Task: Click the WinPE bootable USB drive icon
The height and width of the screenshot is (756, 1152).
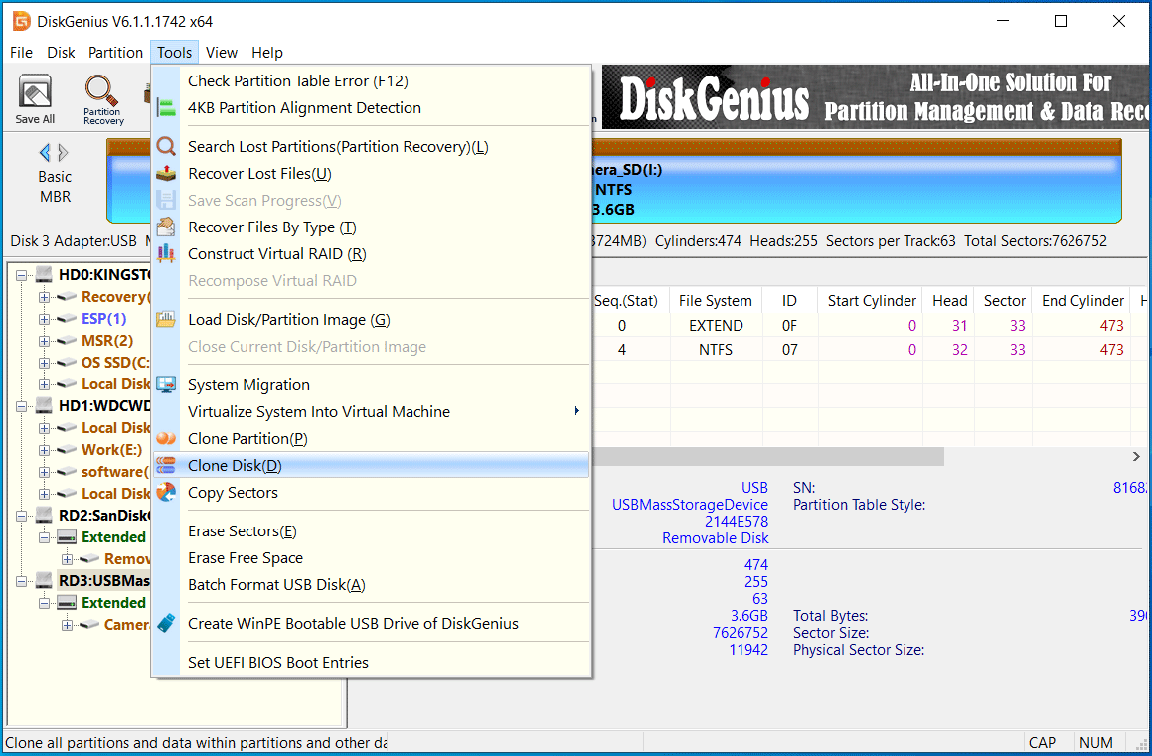Action: click(167, 623)
